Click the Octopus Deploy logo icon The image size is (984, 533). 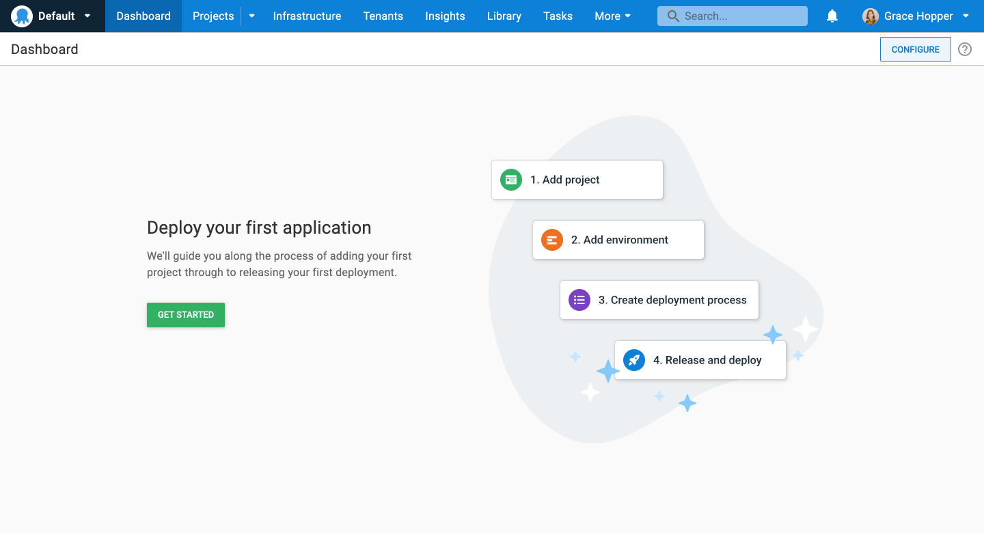pos(22,16)
